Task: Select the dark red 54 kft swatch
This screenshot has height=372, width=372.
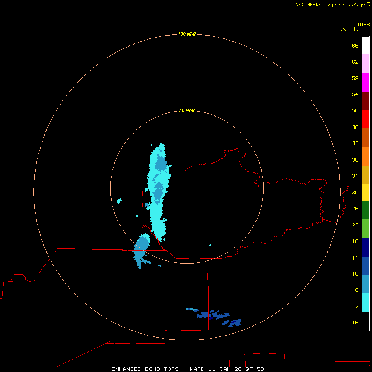Action: coord(365,100)
